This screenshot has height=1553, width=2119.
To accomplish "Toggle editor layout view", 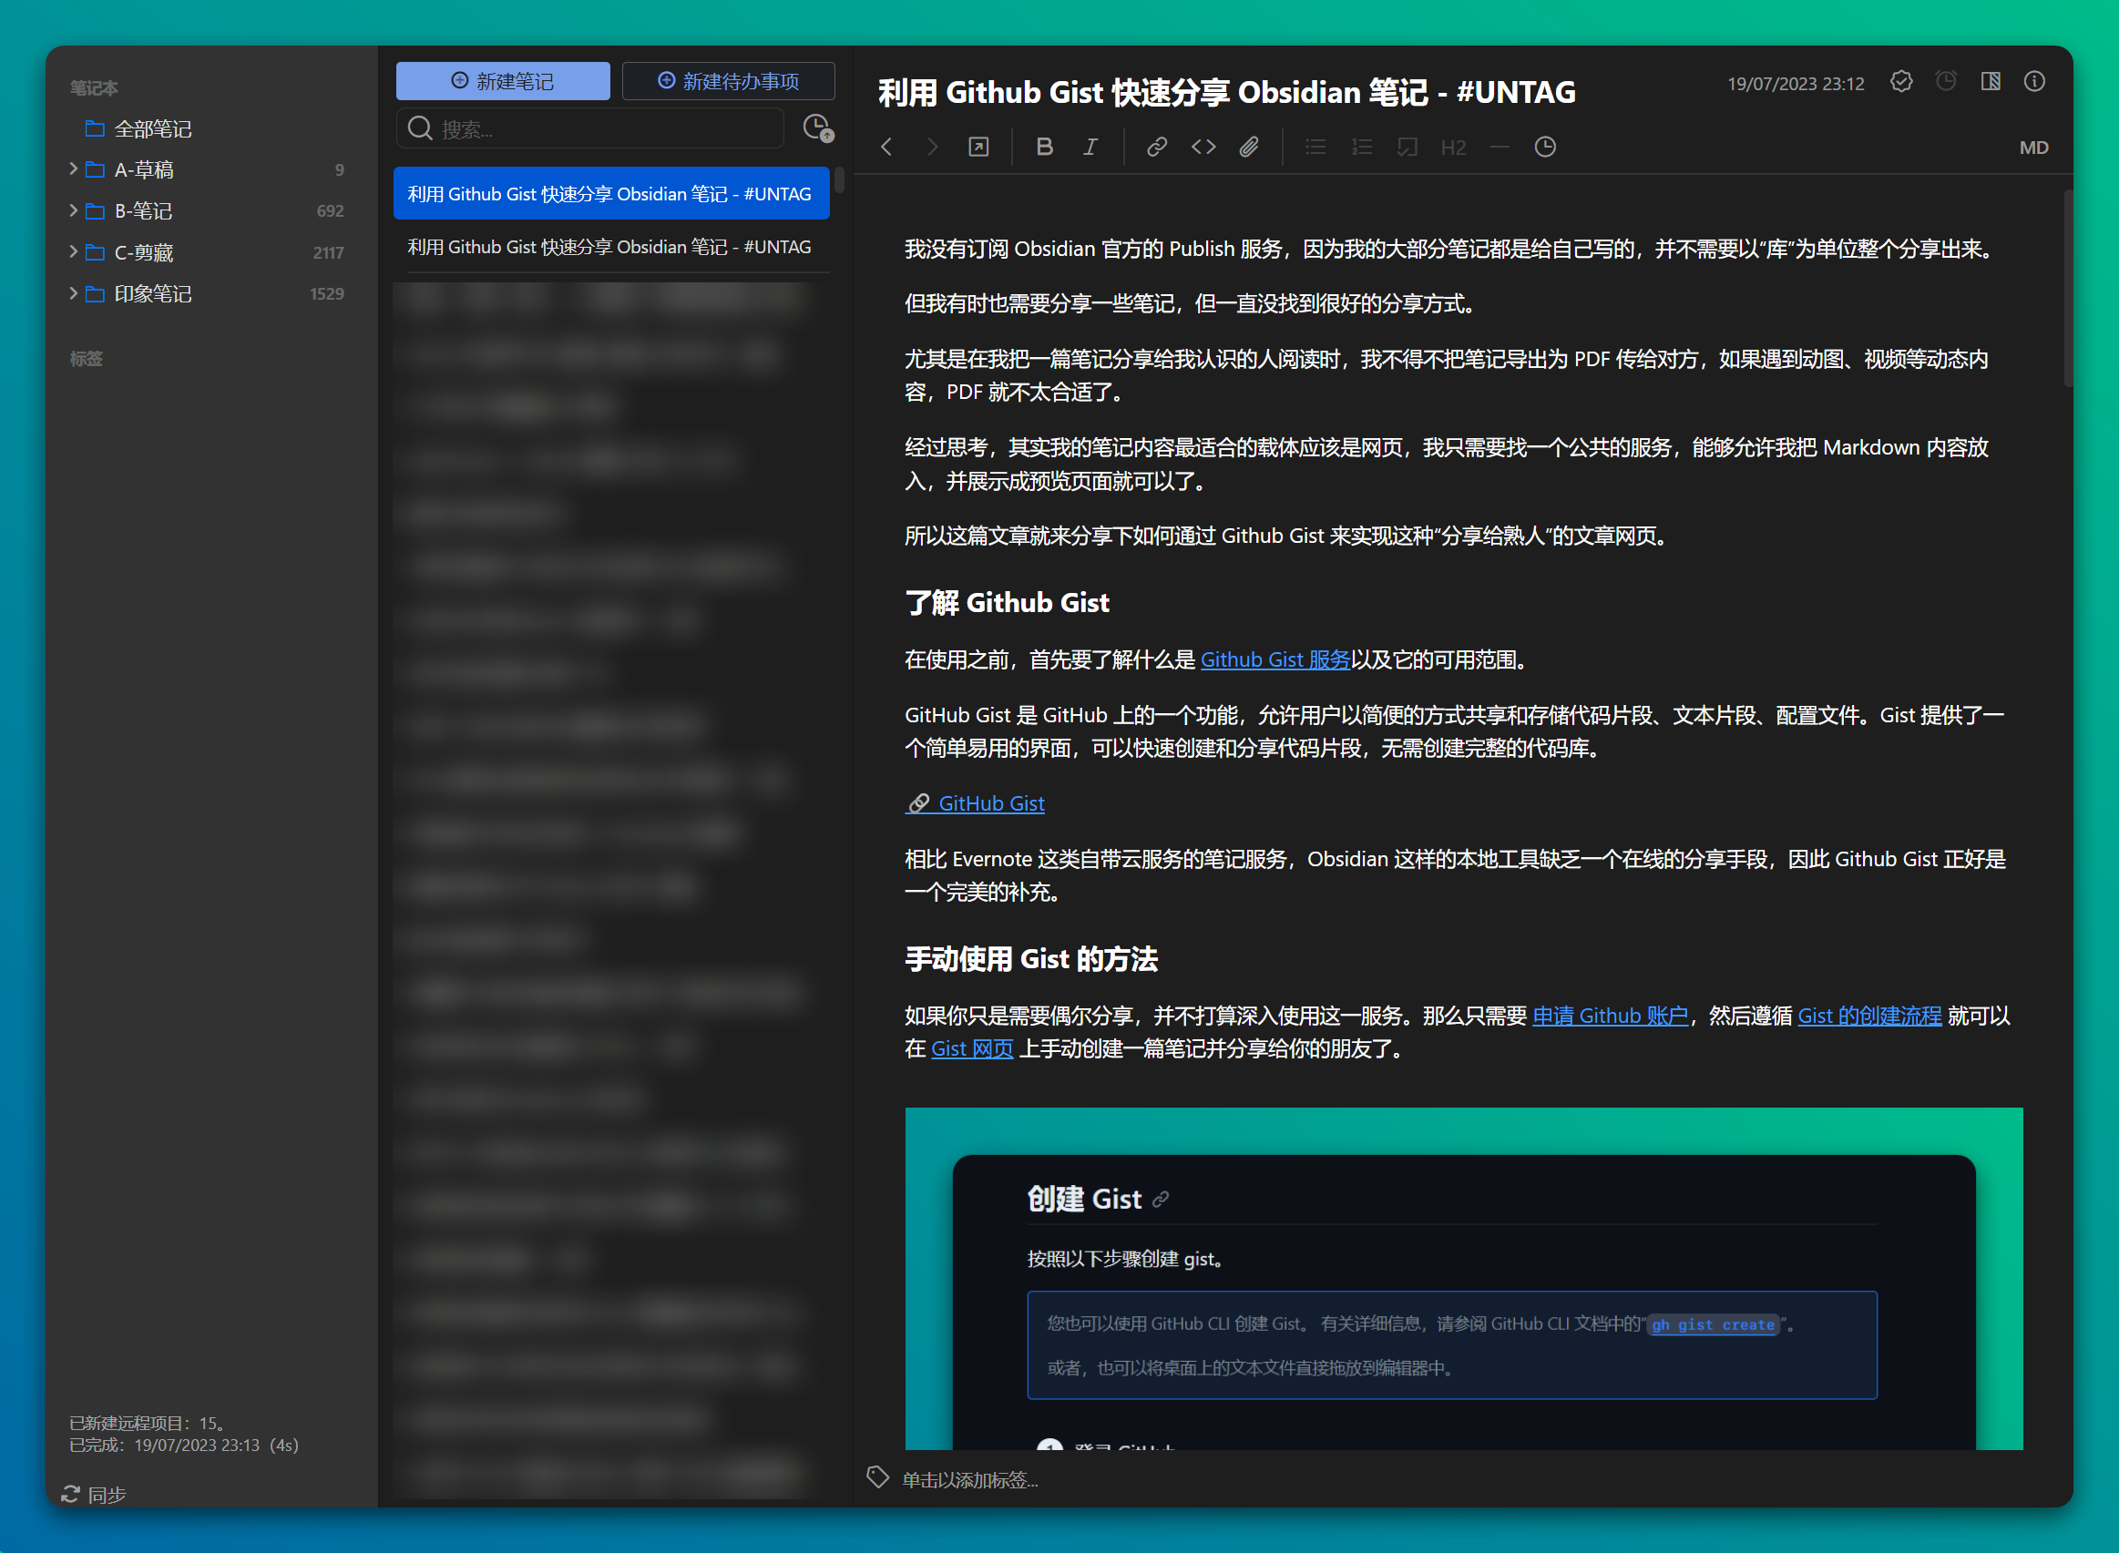I will [x=1991, y=82].
